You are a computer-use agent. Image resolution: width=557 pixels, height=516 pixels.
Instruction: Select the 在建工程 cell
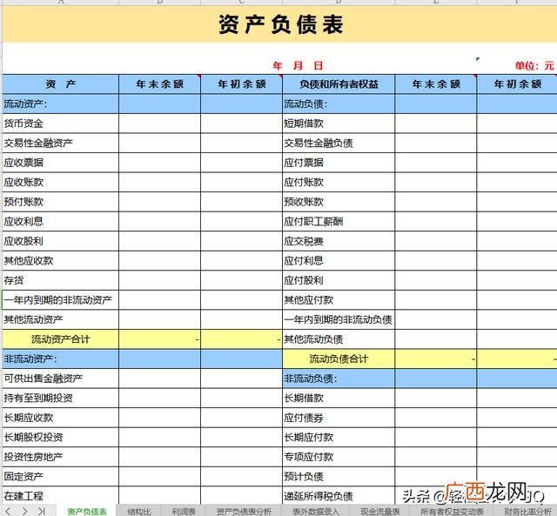pyautogui.click(x=60, y=496)
